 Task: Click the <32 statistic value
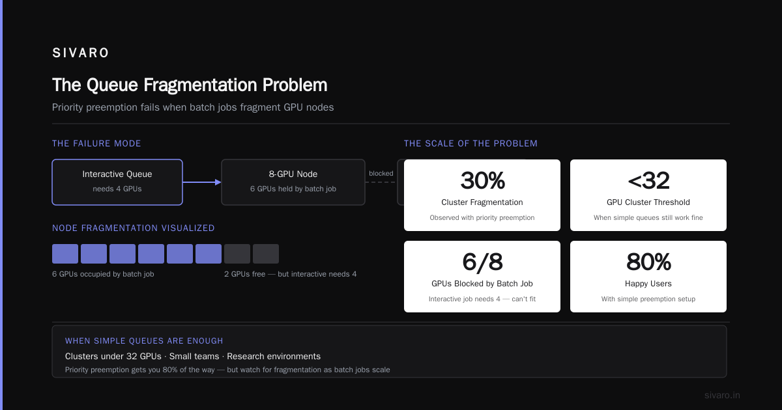click(x=648, y=181)
